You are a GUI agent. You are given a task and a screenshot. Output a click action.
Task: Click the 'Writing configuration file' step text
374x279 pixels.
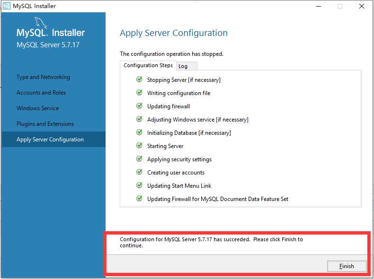point(178,93)
